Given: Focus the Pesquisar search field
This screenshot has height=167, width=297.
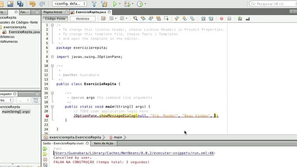Looking at the screenshot, I should 273,4.
